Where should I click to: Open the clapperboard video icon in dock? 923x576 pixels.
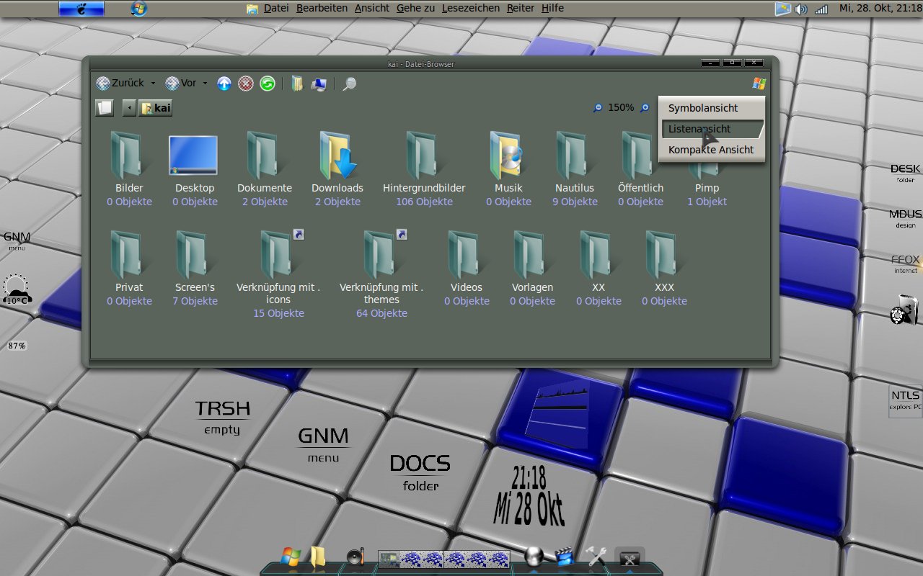(x=565, y=557)
